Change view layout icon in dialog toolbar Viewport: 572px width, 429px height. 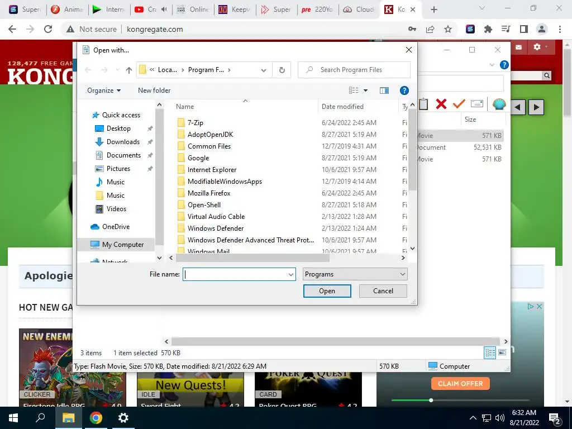click(x=354, y=90)
